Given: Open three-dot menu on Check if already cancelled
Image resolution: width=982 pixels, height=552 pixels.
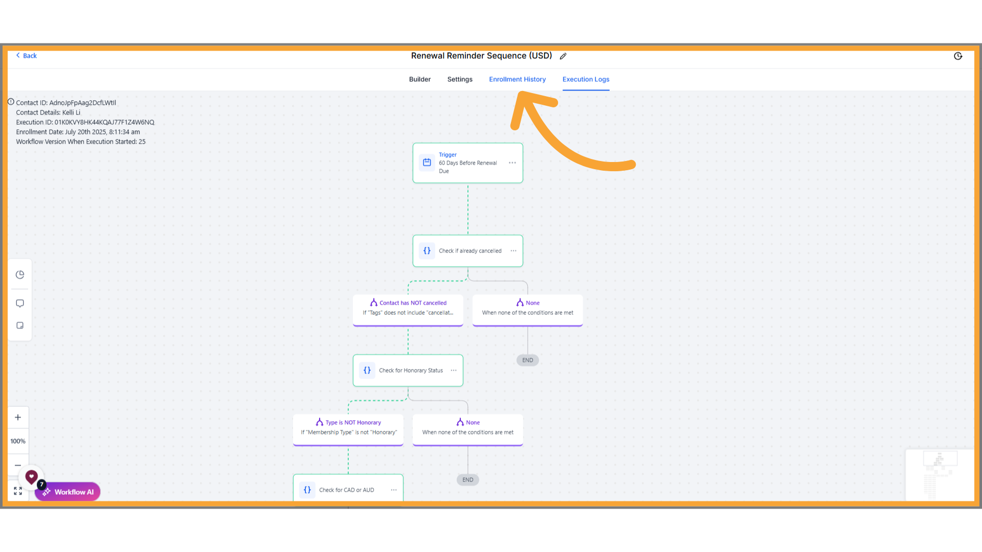Looking at the screenshot, I should tap(513, 251).
